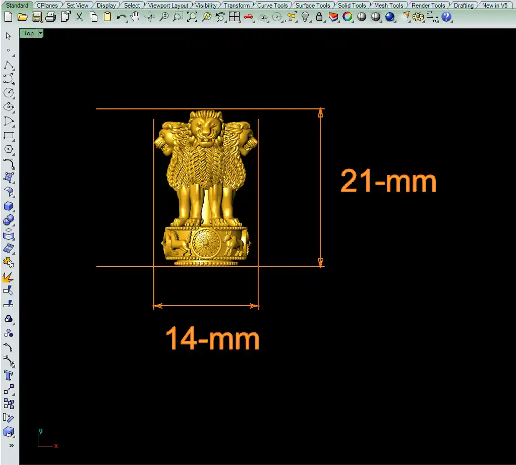Open the Top viewport dropdown arrow
The width and height of the screenshot is (516, 465).
point(40,33)
